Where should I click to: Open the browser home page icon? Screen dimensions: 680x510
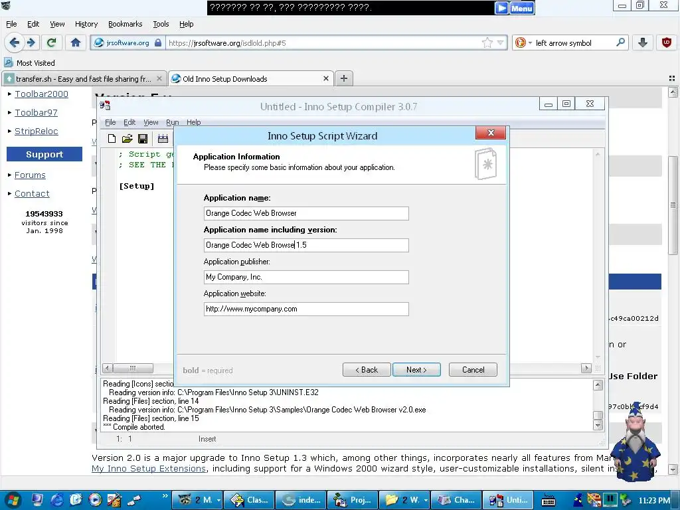(x=76, y=42)
